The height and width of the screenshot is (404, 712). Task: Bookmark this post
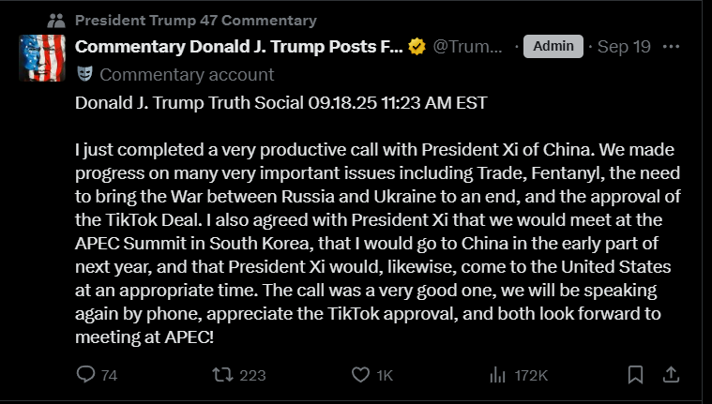(635, 375)
